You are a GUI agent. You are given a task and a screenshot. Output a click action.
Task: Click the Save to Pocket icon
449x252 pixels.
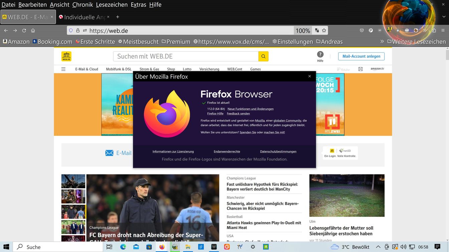pos(361,30)
